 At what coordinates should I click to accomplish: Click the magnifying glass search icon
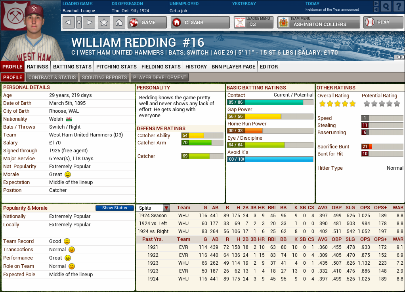[x=385, y=6]
